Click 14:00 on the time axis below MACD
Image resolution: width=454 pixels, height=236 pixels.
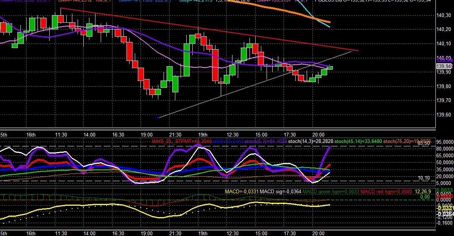[89, 233]
